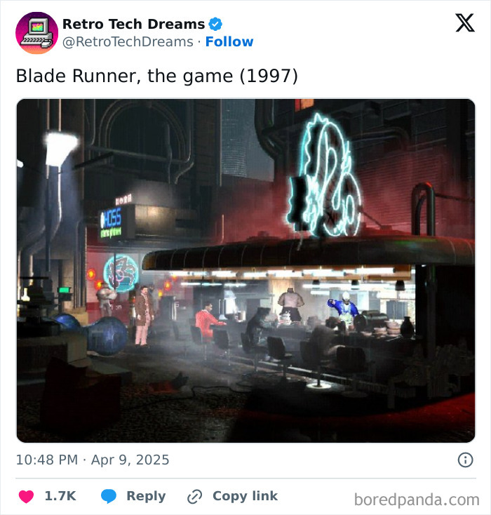Open the Blade Runner game screenshot

(245, 271)
